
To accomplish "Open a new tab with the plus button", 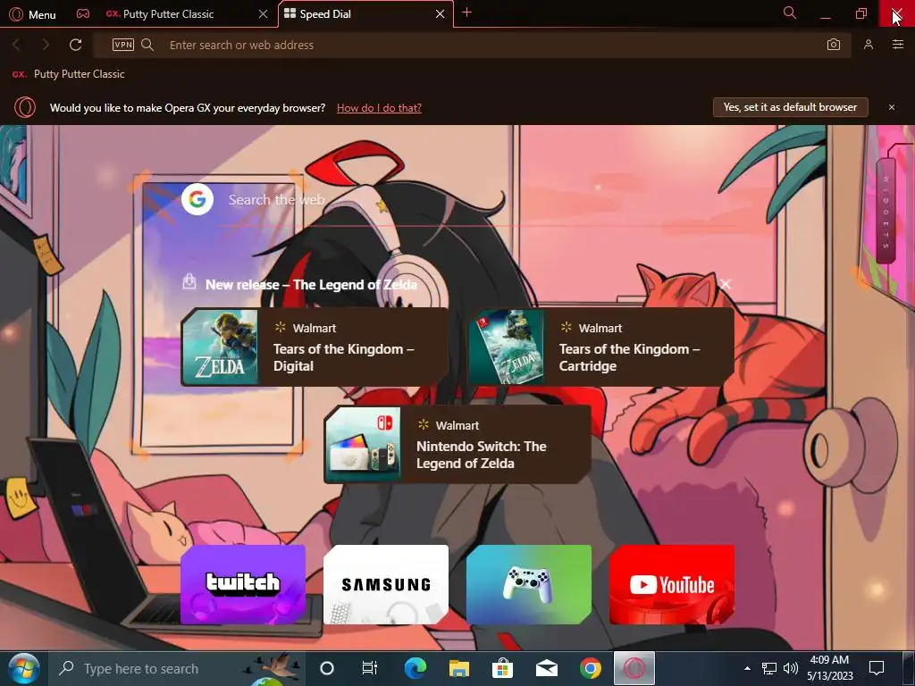I will (466, 13).
